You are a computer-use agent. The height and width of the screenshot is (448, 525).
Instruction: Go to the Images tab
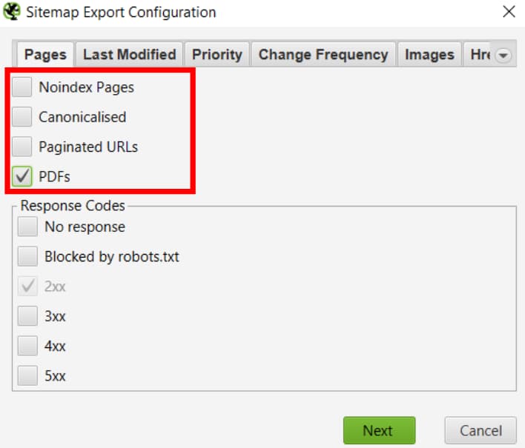[x=429, y=55]
